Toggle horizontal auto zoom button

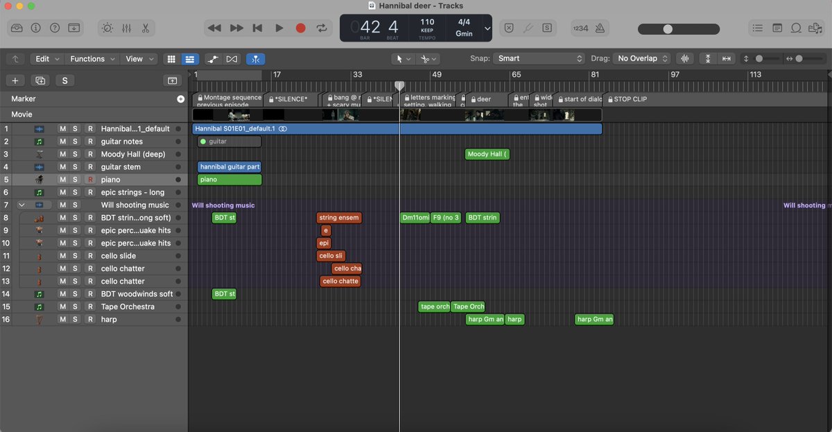(x=726, y=59)
